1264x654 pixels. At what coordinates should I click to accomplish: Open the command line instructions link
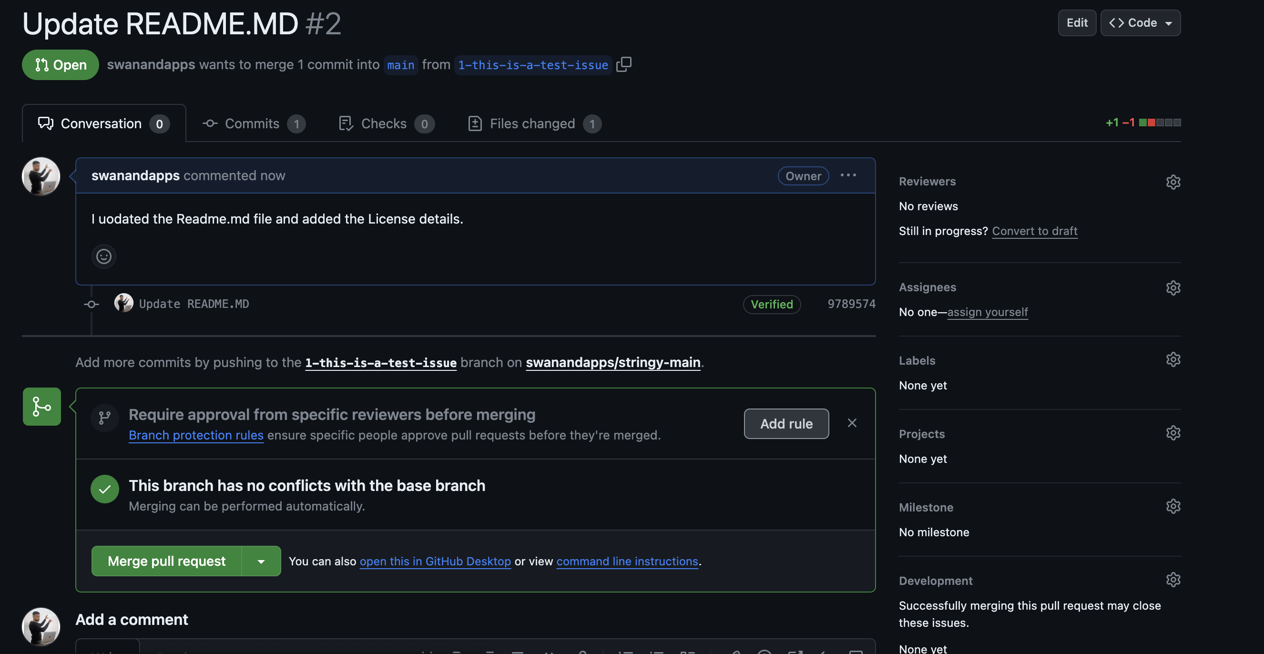(627, 561)
